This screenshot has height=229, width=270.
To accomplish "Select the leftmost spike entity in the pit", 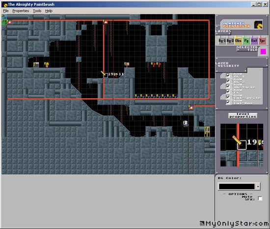I will pyautogui.click(x=137, y=96).
